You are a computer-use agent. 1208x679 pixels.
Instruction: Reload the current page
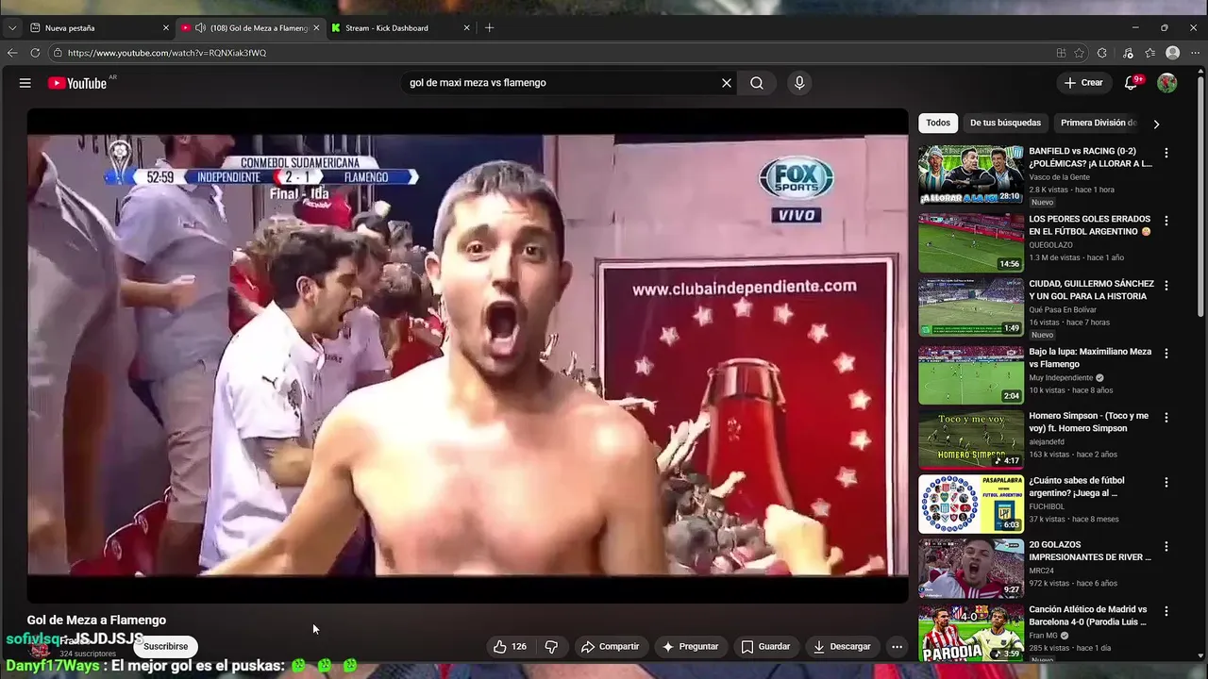coord(35,53)
